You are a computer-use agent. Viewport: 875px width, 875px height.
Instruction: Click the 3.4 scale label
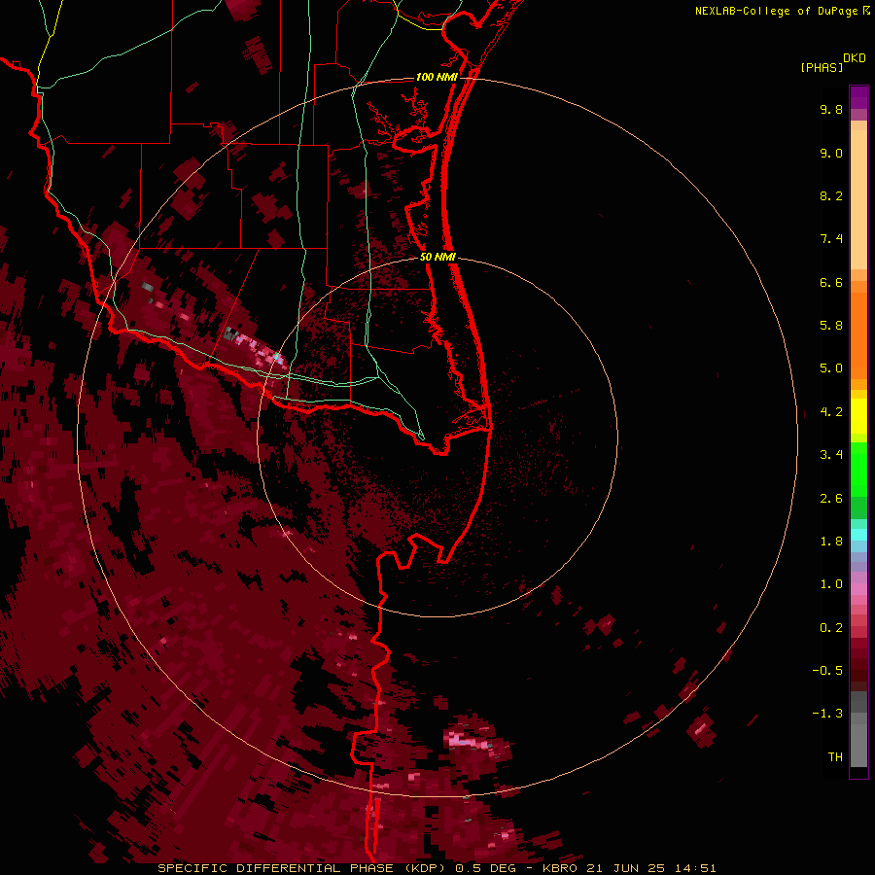pyautogui.click(x=831, y=455)
